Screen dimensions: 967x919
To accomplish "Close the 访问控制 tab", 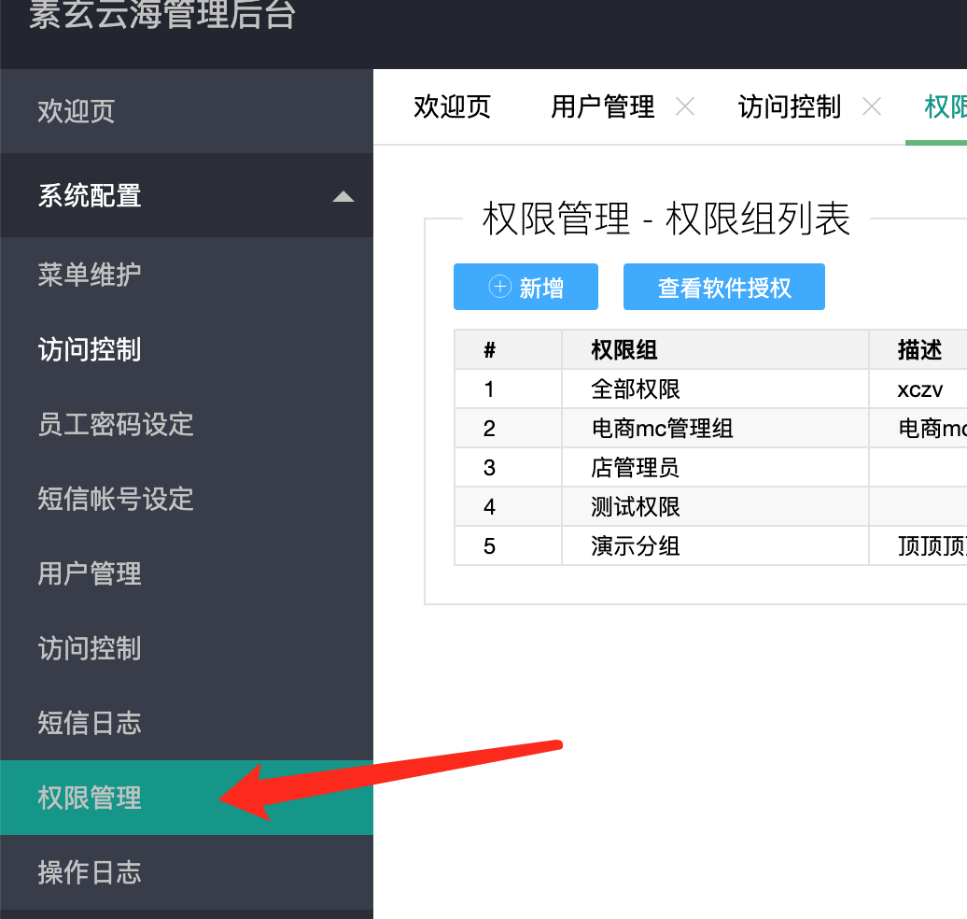I will pyautogui.click(x=871, y=107).
